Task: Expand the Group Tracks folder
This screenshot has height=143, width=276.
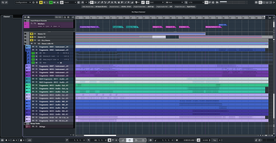Action: point(25,123)
